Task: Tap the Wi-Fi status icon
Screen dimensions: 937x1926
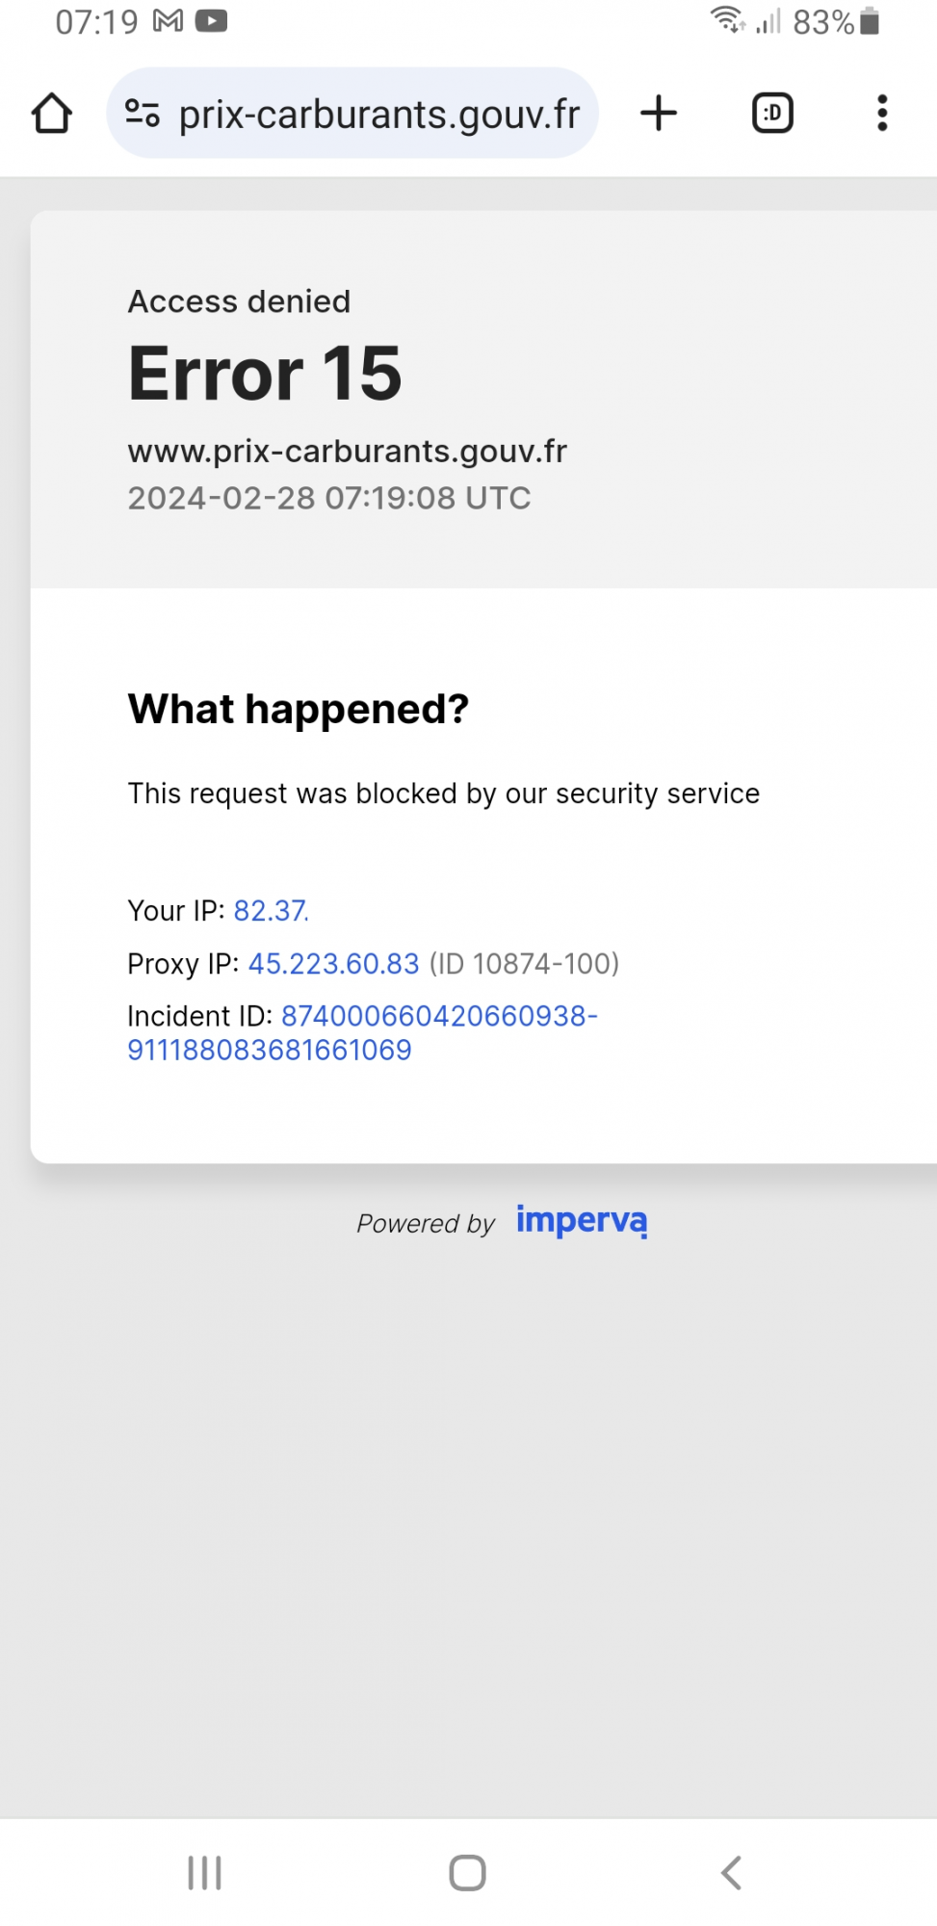Action: (727, 20)
